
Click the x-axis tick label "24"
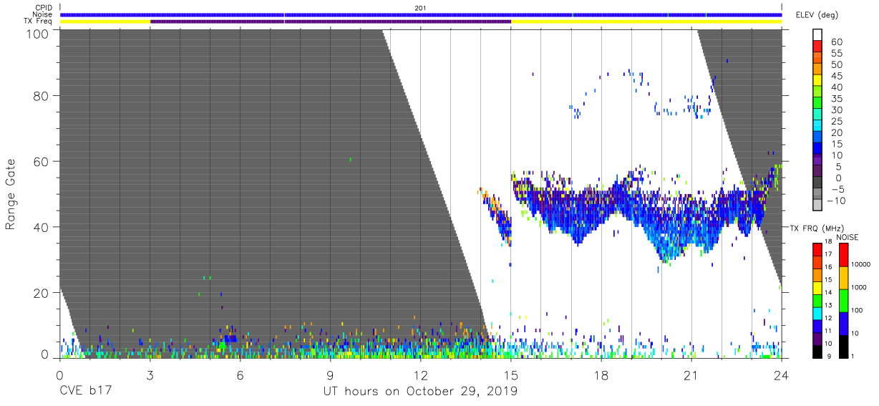pos(781,374)
